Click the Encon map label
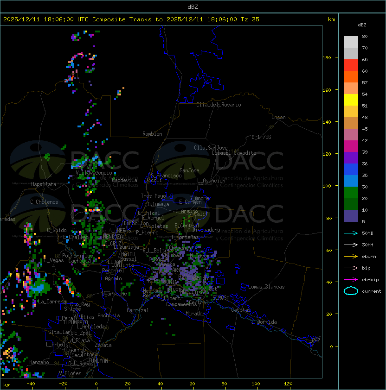The image size is (386, 390). [278, 117]
